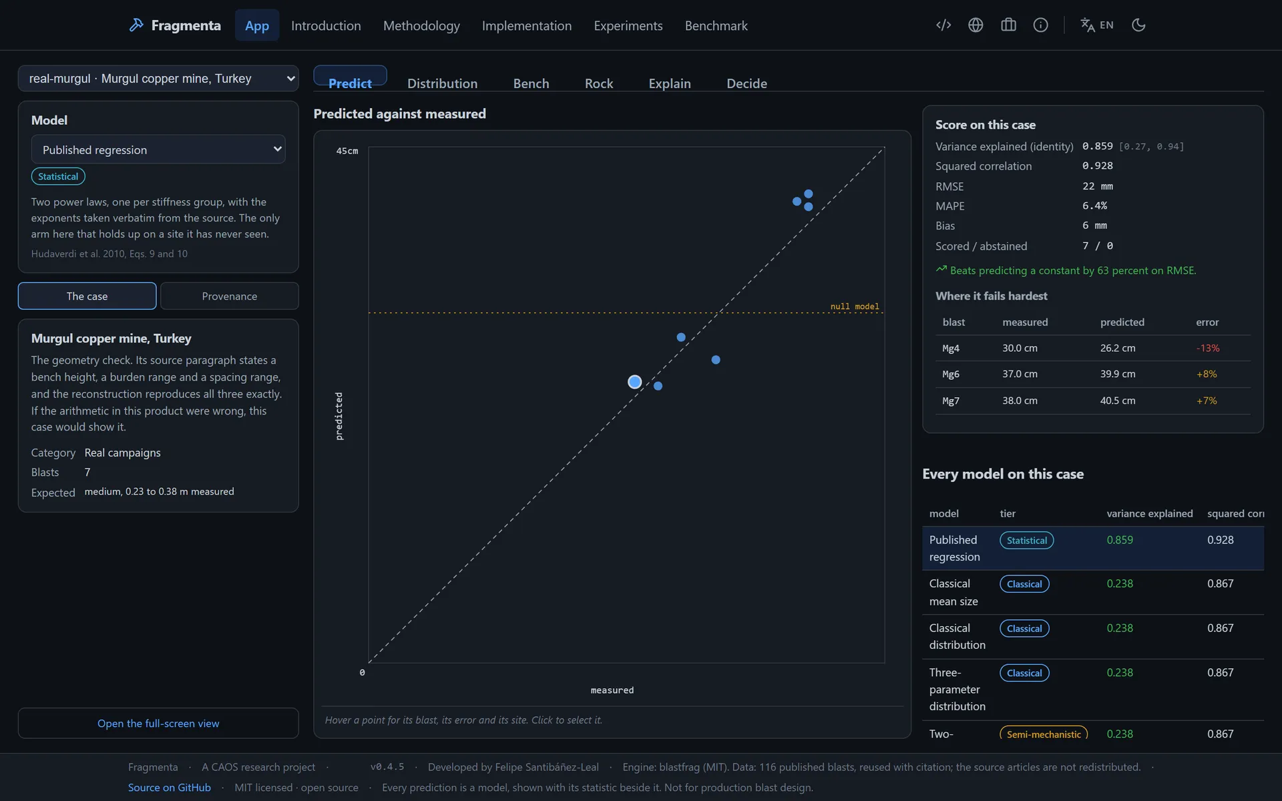Open the source code brackets icon
The width and height of the screenshot is (1282, 801).
tap(943, 25)
